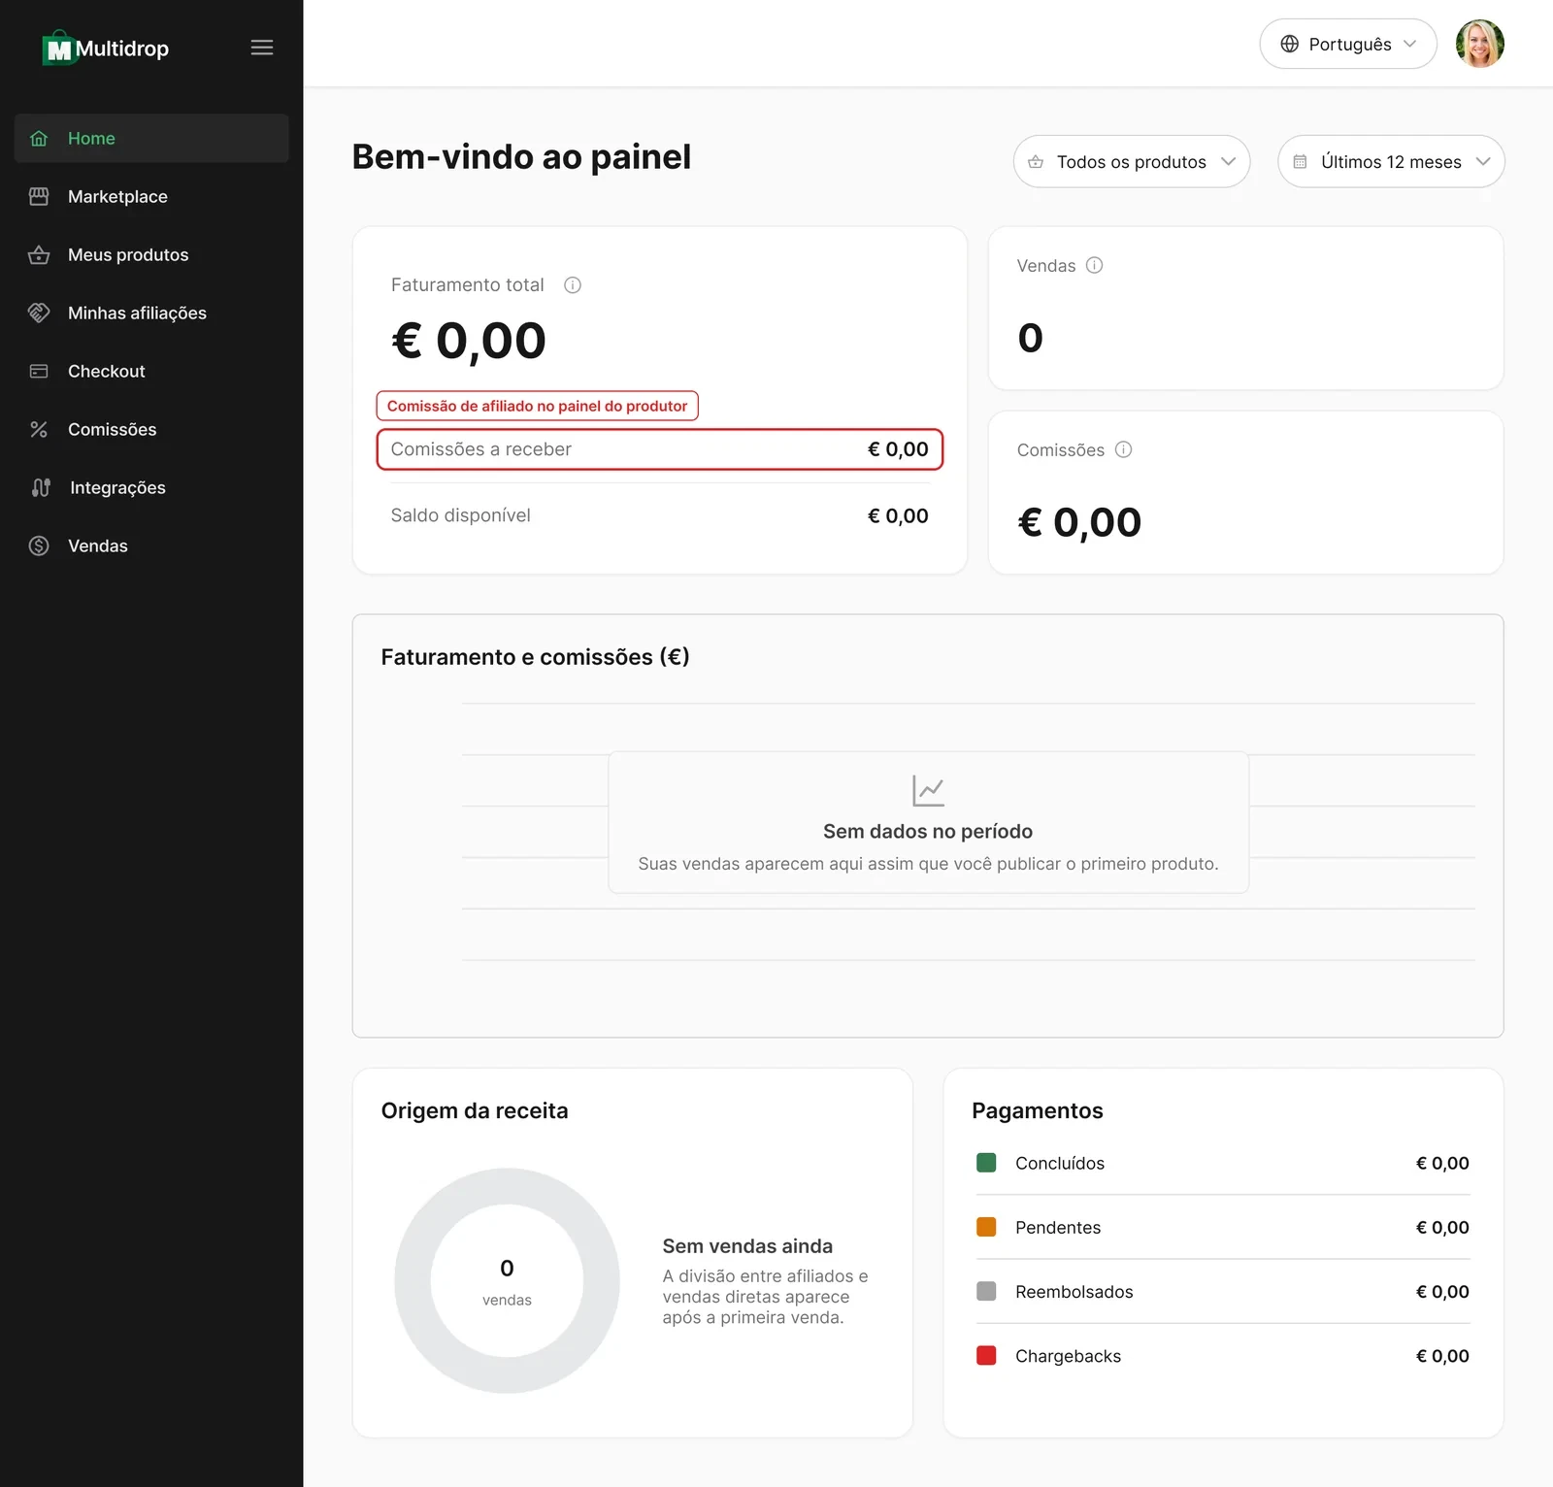This screenshot has width=1553, height=1487.
Task: Click the Vendas dollar coin icon
Action: [39, 545]
